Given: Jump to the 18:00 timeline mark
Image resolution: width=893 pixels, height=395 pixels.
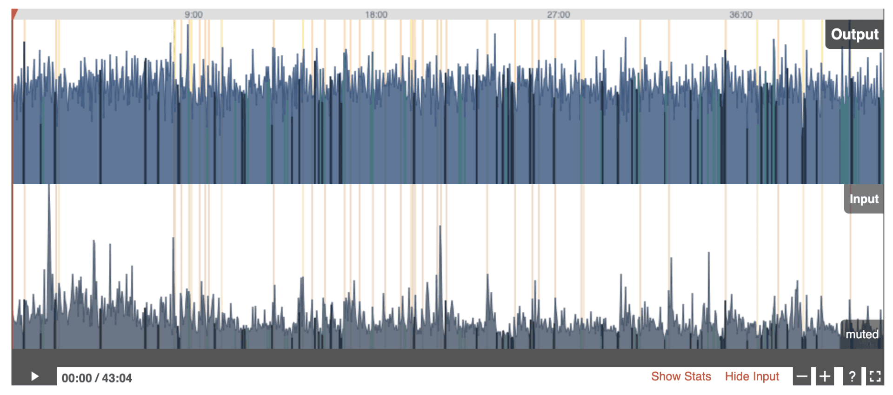Looking at the screenshot, I should tap(376, 14).
